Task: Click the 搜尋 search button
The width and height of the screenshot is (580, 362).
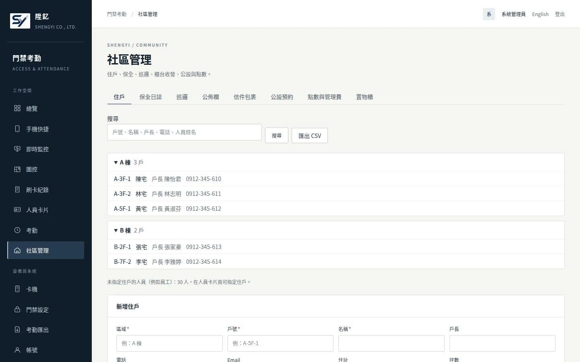Action: pos(277,136)
